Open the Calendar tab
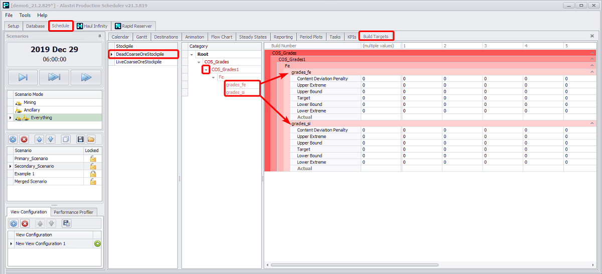The image size is (602, 274). pyautogui.click(x=120, y=37)
